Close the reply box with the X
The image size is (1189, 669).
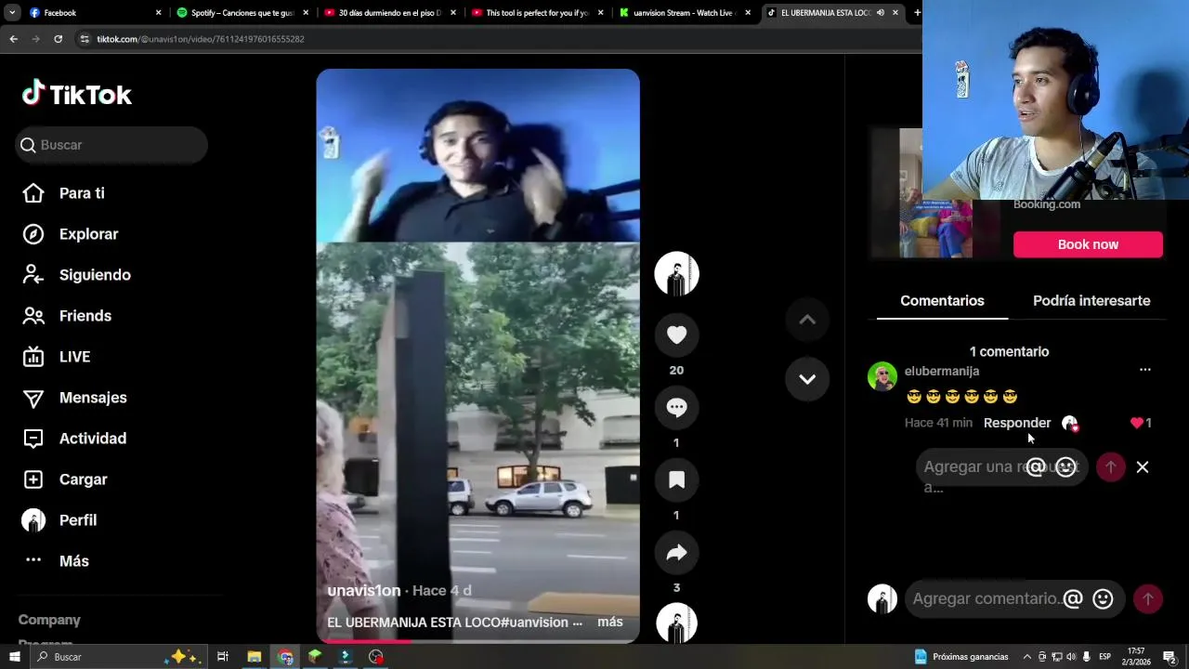pos(1143,467)
